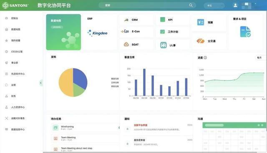Screen dimensions: 267x153
Task: Open the CRM app tile
Action: click(136, 20)
